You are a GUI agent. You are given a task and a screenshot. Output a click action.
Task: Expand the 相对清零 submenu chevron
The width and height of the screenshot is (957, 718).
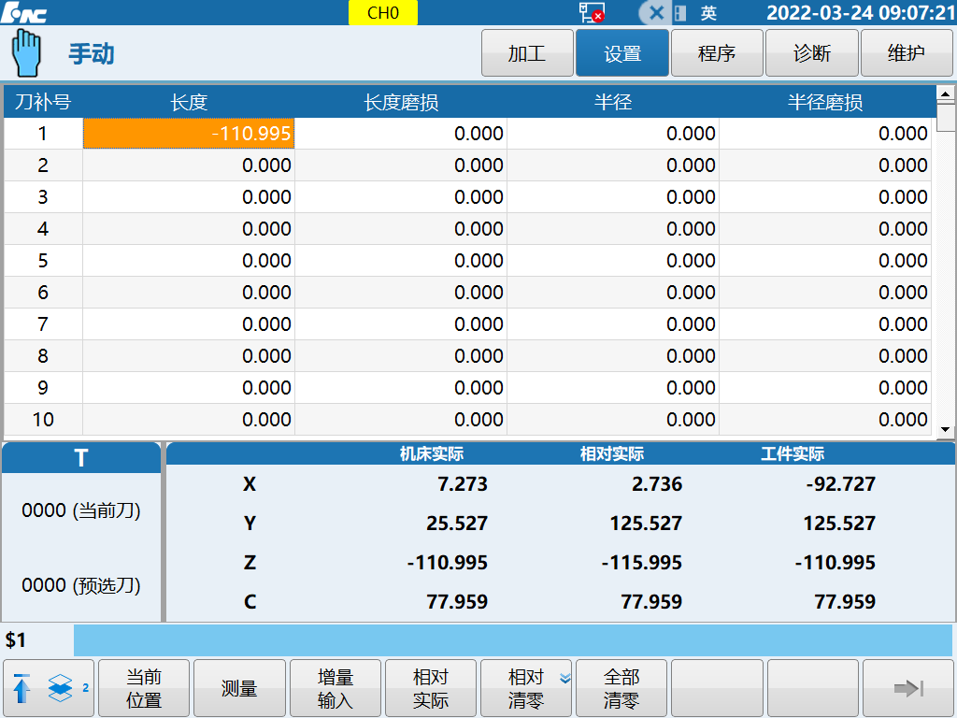(x=564, y=678)
